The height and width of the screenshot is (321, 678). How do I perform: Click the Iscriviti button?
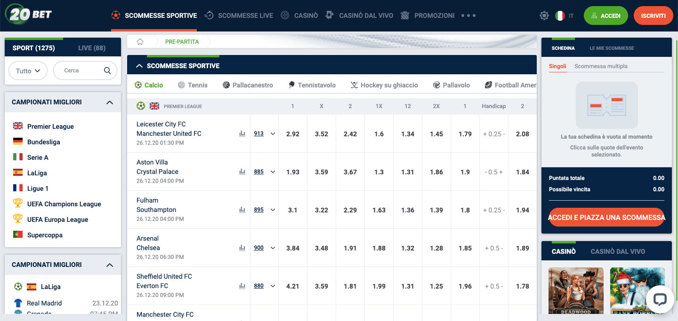point(654,16)
